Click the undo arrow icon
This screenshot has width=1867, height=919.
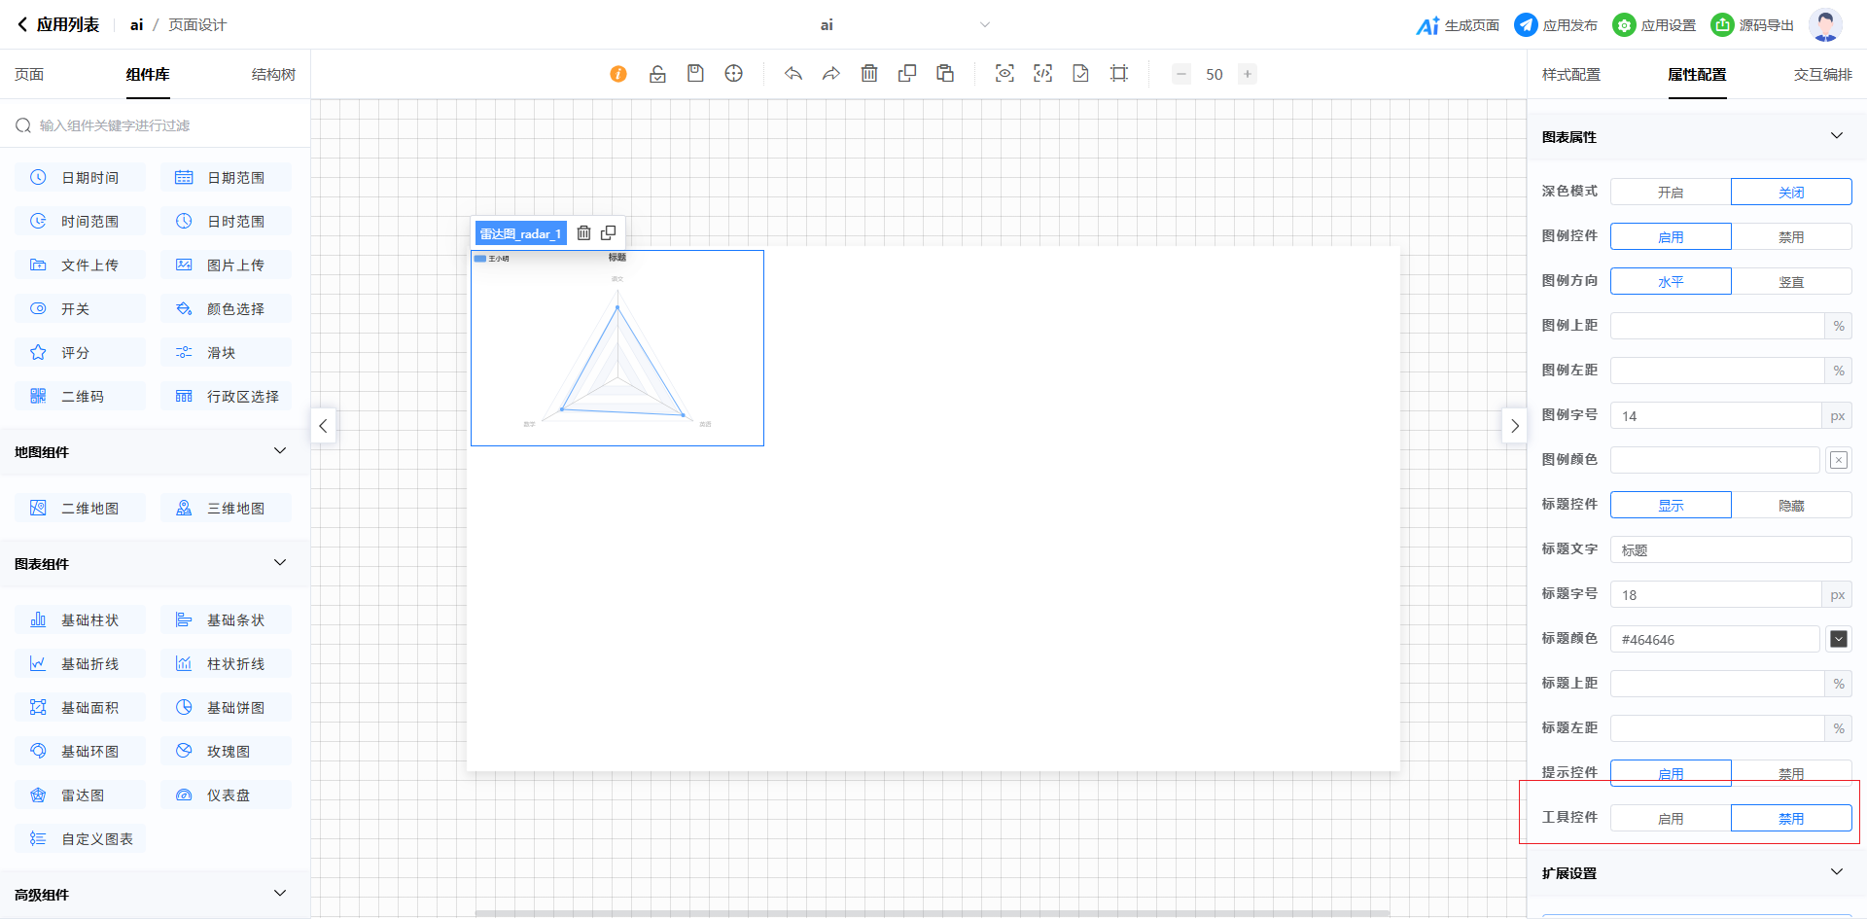[793, 74]
